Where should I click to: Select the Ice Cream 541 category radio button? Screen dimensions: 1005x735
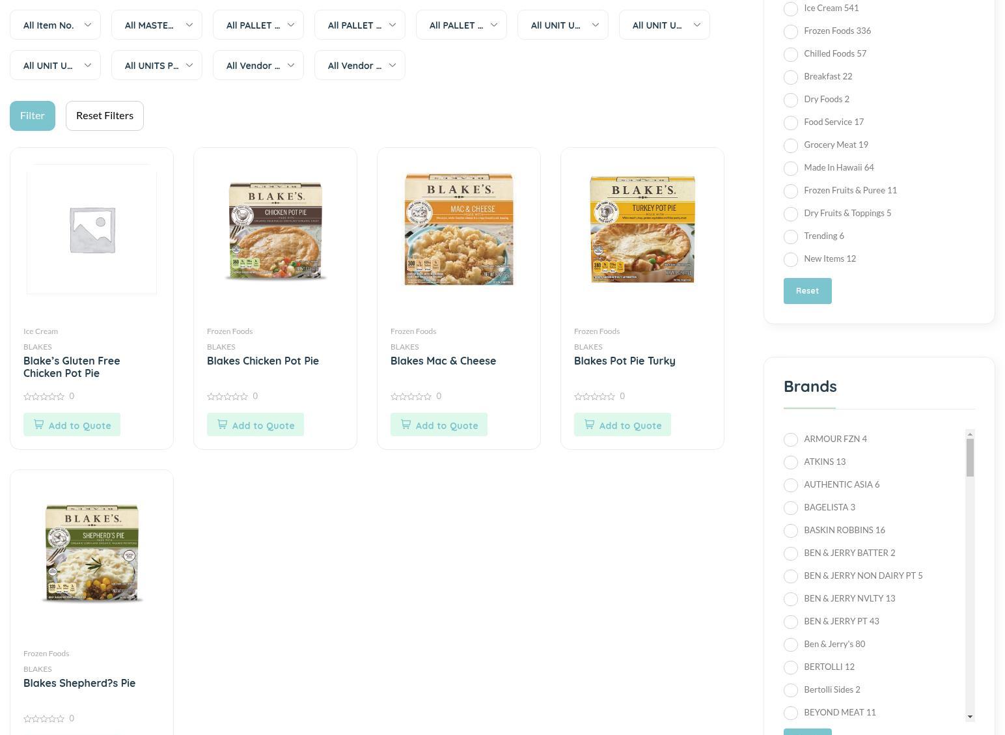790,8
